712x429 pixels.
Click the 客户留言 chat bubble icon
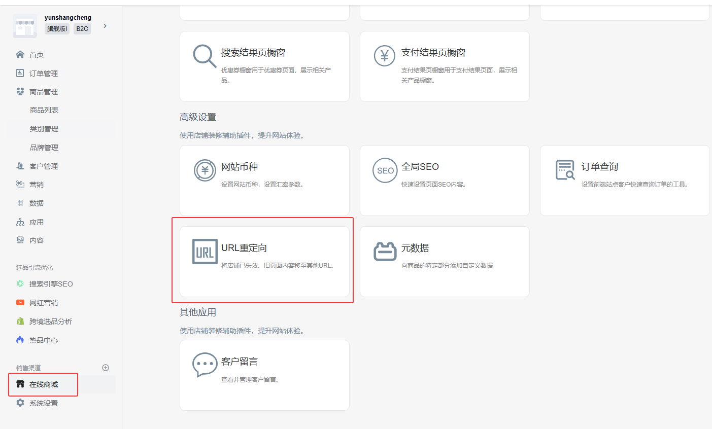pyautogui.click(x=205, y=365)
